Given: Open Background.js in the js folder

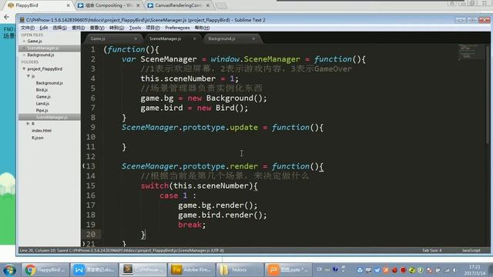Looking at the screenshot, I should (49, 83).
